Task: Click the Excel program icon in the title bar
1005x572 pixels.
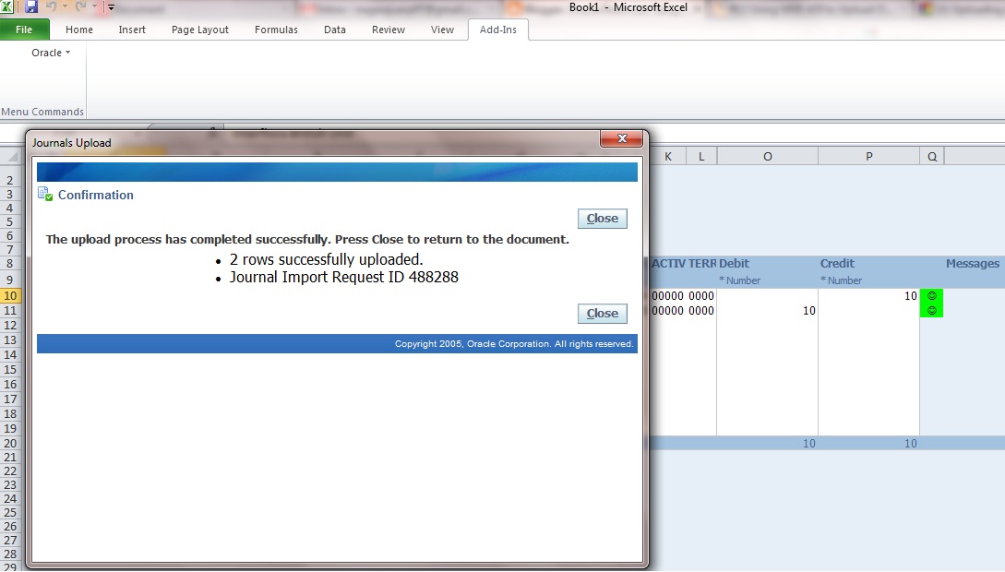Action: coord(6,6)
